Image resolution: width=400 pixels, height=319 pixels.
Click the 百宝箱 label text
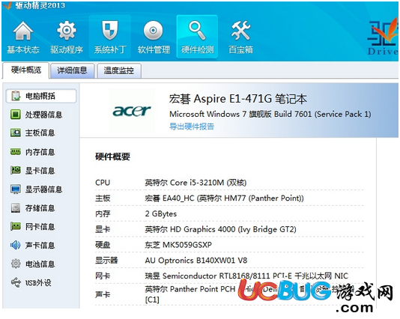[x=240, y=49]
